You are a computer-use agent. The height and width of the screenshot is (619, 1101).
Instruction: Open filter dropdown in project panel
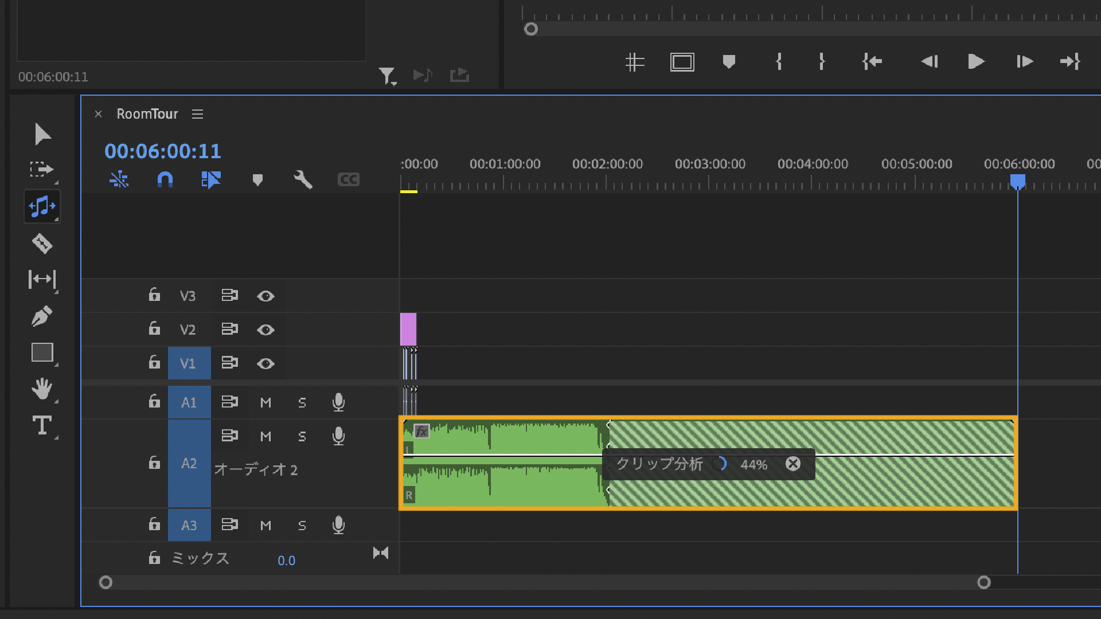(388, 76)
